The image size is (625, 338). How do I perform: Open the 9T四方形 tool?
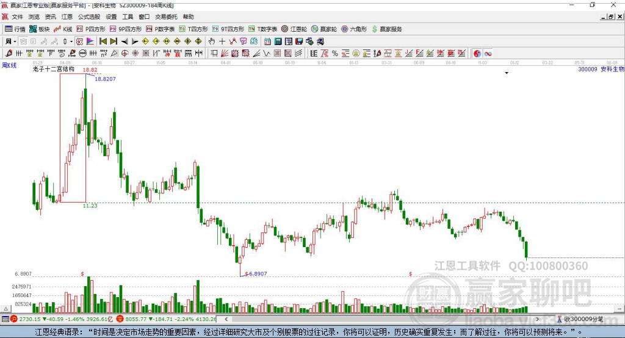point(228,29)
